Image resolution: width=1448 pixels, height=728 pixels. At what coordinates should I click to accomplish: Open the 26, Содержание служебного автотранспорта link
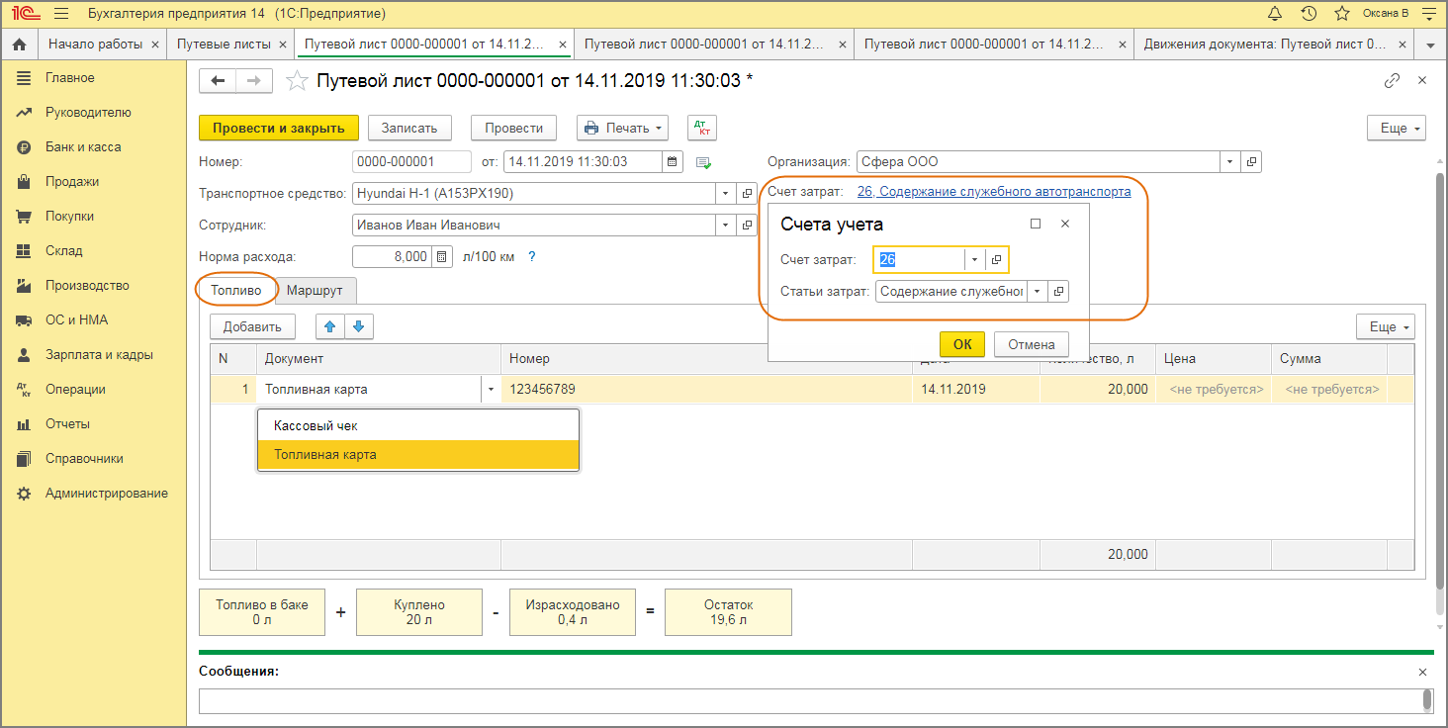coord(994,192)
